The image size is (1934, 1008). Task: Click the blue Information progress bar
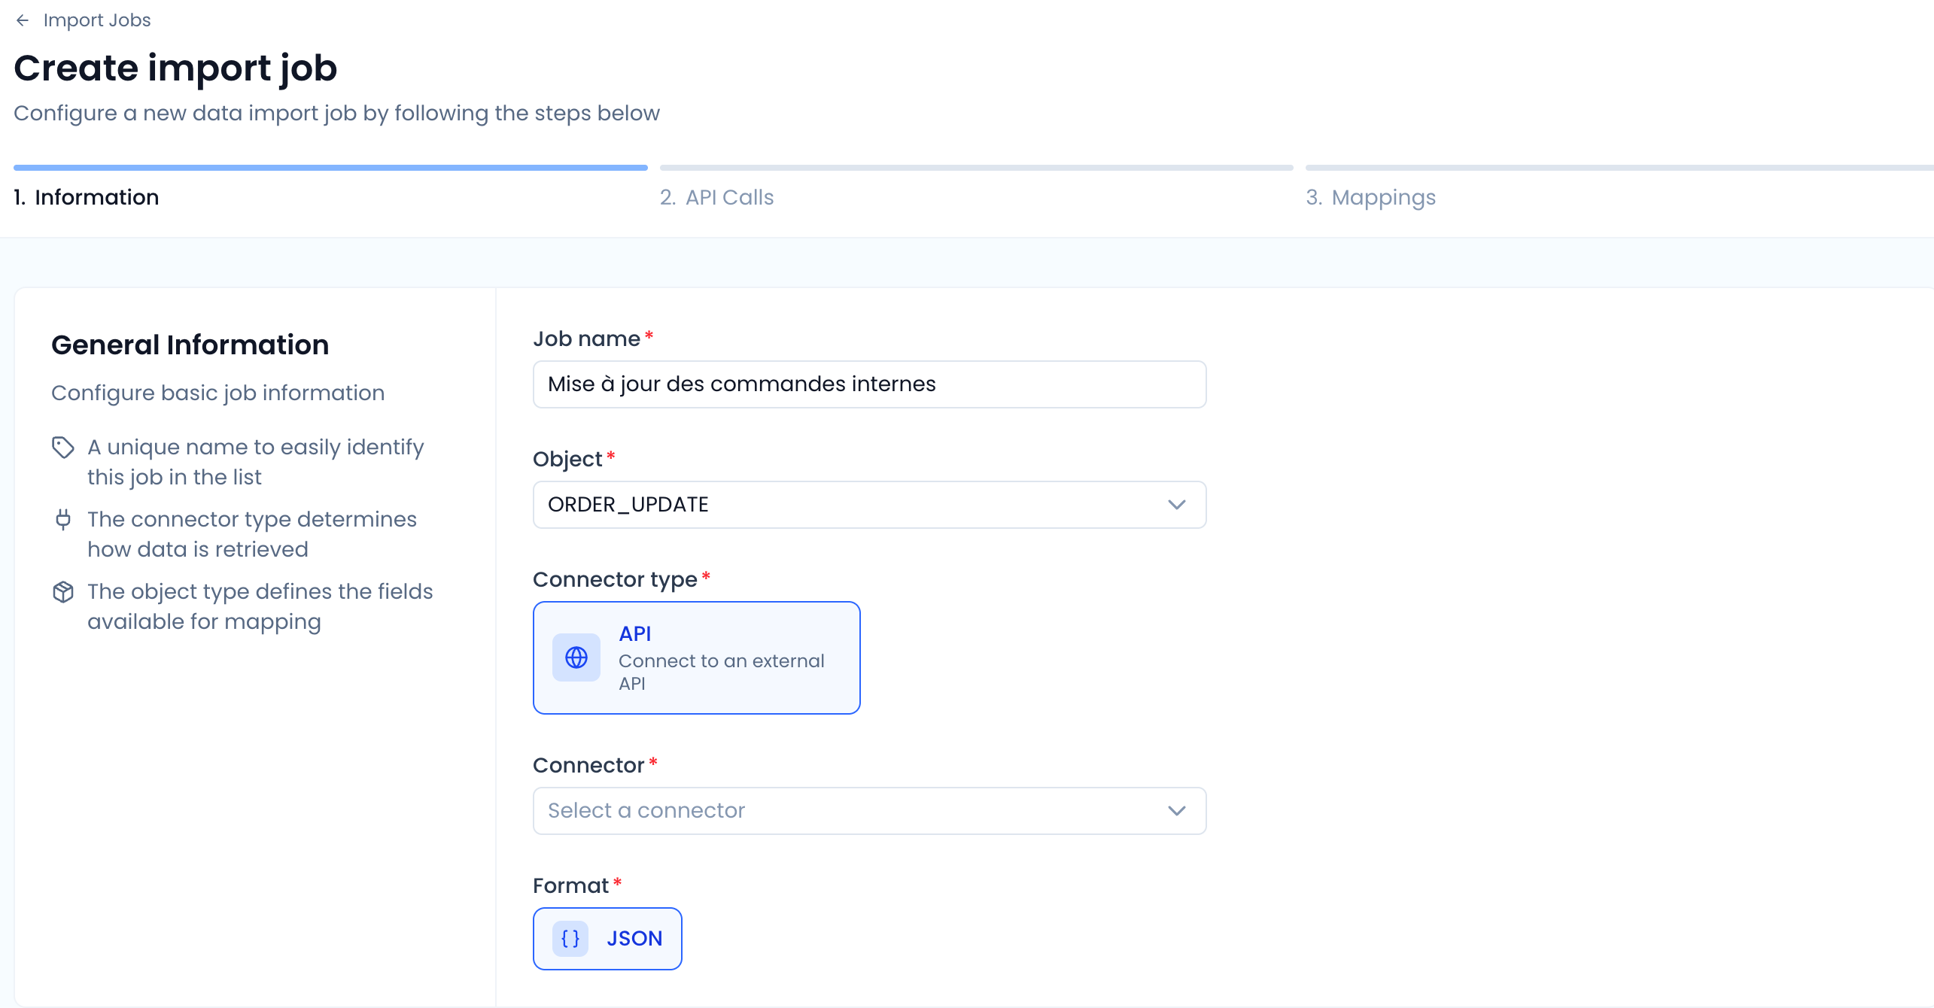coord(330,168)
